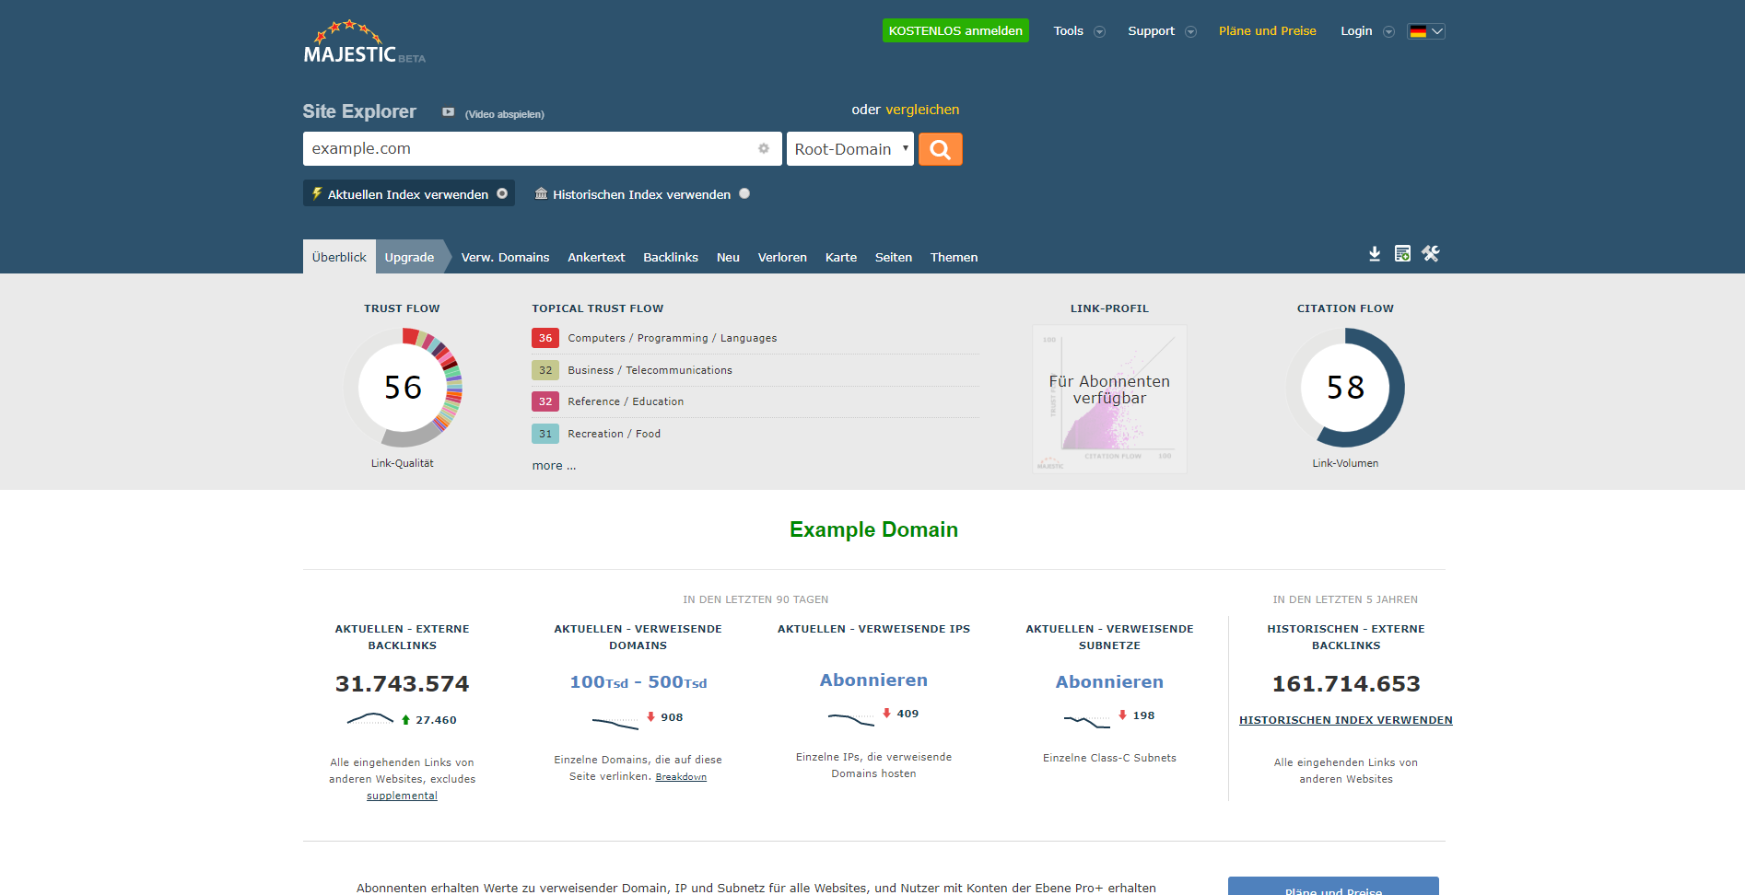Switch to the Karte tab
1745x895 pixels.
tap(841, 257)
